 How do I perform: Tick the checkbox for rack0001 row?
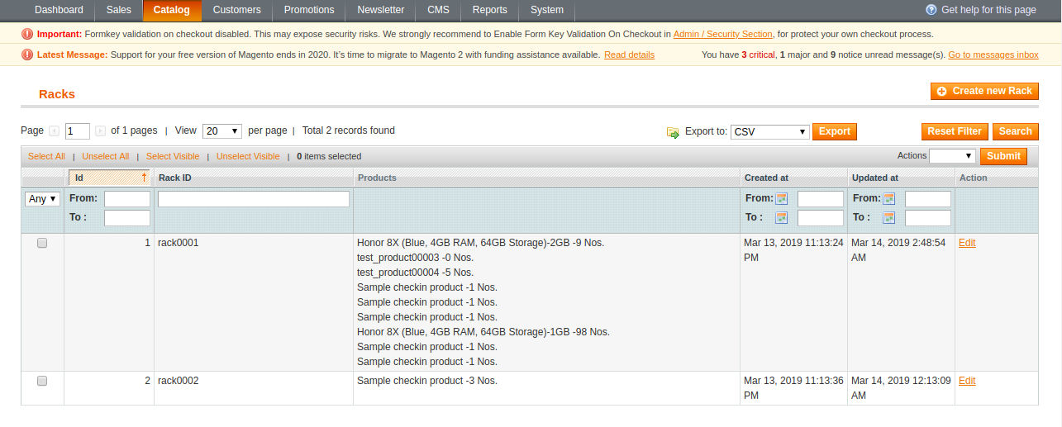tap(42, 243)
